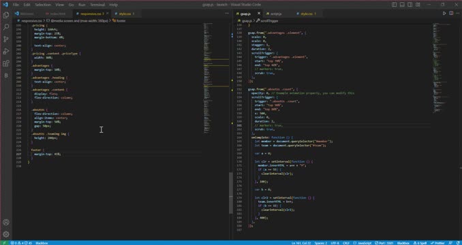Open the Accounts icon in activity bar
The width and height of the screenshot is (462, 245).
(6, 223)
